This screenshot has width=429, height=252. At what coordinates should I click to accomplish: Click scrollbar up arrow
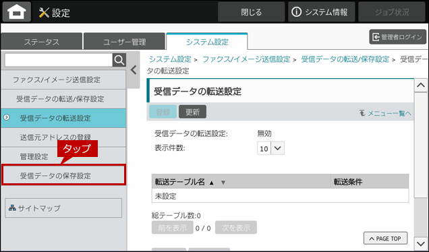pyautogui.click(x=421, y=86)
